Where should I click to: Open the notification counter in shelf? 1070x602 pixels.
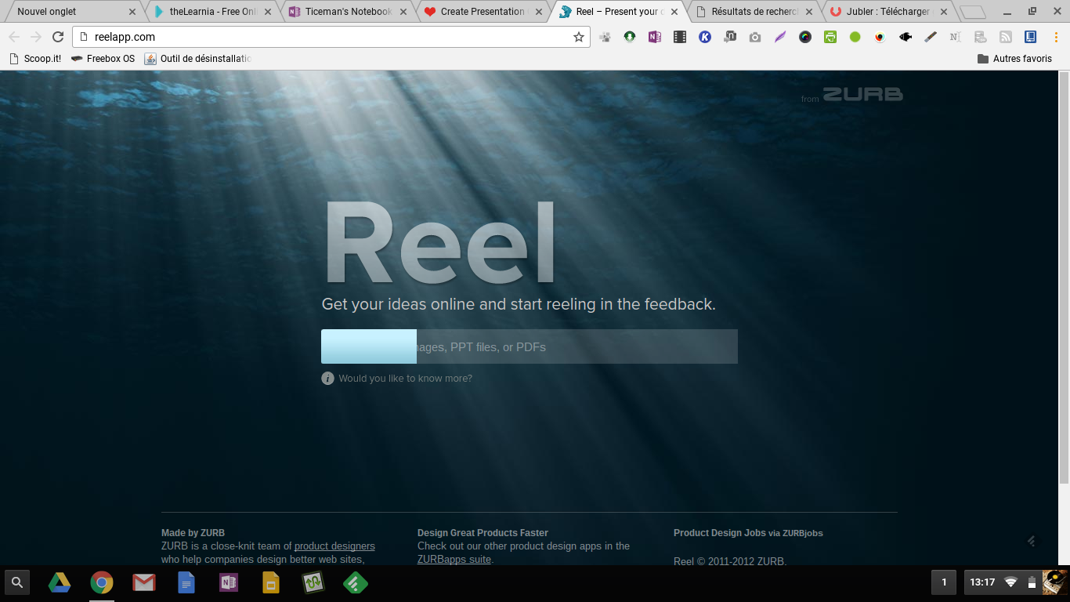(x=944, y=582)
